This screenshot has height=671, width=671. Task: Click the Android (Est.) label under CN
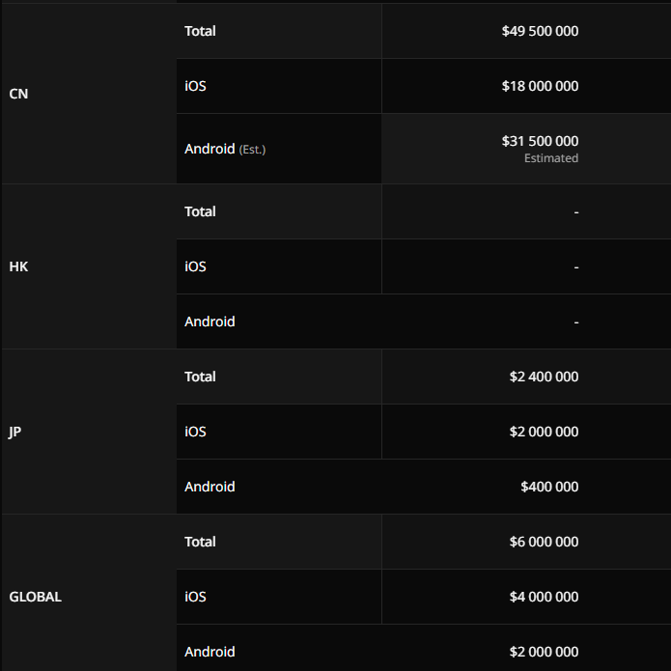point(225,149)
